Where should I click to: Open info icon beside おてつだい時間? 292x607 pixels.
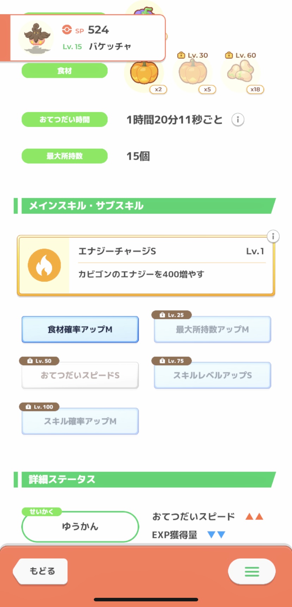pyautogui.click(x=238, y=120)
